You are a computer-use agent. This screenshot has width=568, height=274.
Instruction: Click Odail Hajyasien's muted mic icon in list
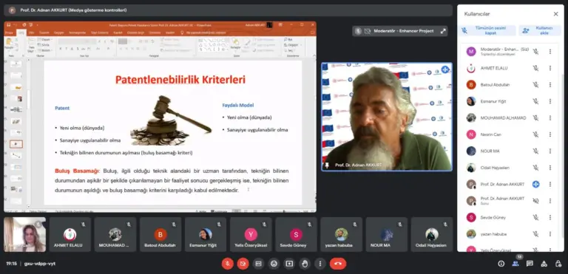(x=535, y=168)
